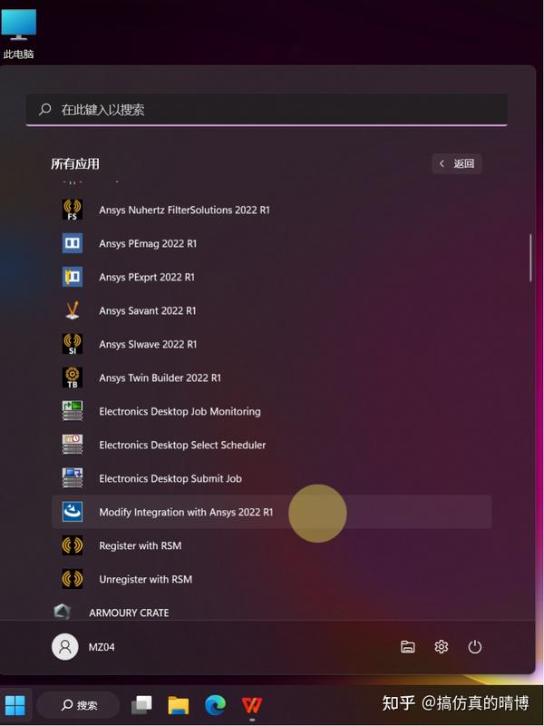544x726 pixels.
Task: Open Electronics Desktop Select Scheduler icon
Action: [73, 445]
